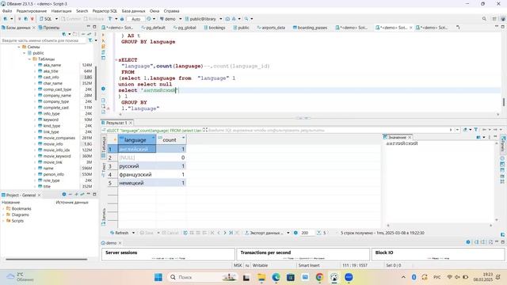507x285 pixels.
Task: Expand the title table node
Action: pos(35,187)
